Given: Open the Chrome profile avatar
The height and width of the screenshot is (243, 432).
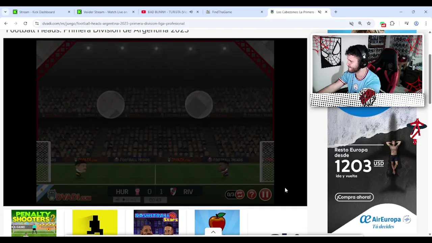Looking at the screenshot, I should click(x=416, y=23).
